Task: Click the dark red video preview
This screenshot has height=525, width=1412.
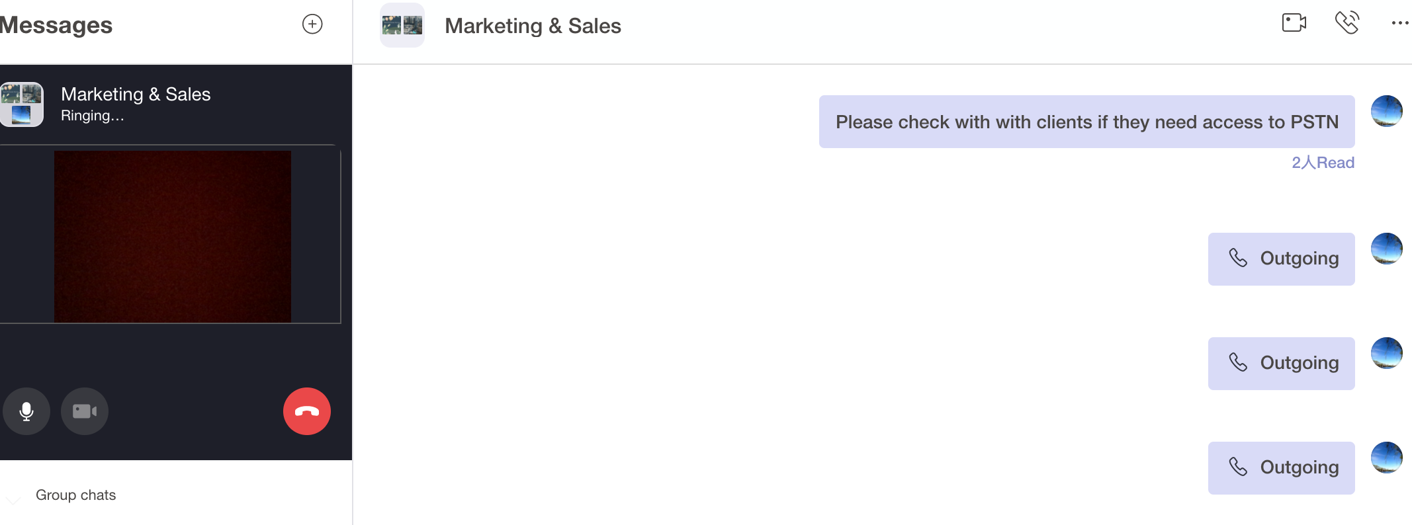Action: pyautogui.click(x=173, y=237)
